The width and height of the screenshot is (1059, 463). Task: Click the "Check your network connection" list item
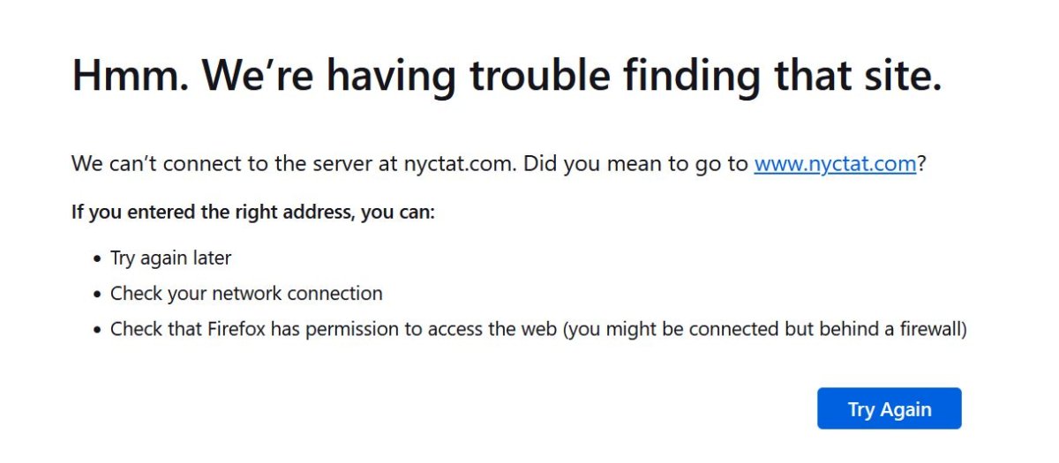(x=246, y=294)
